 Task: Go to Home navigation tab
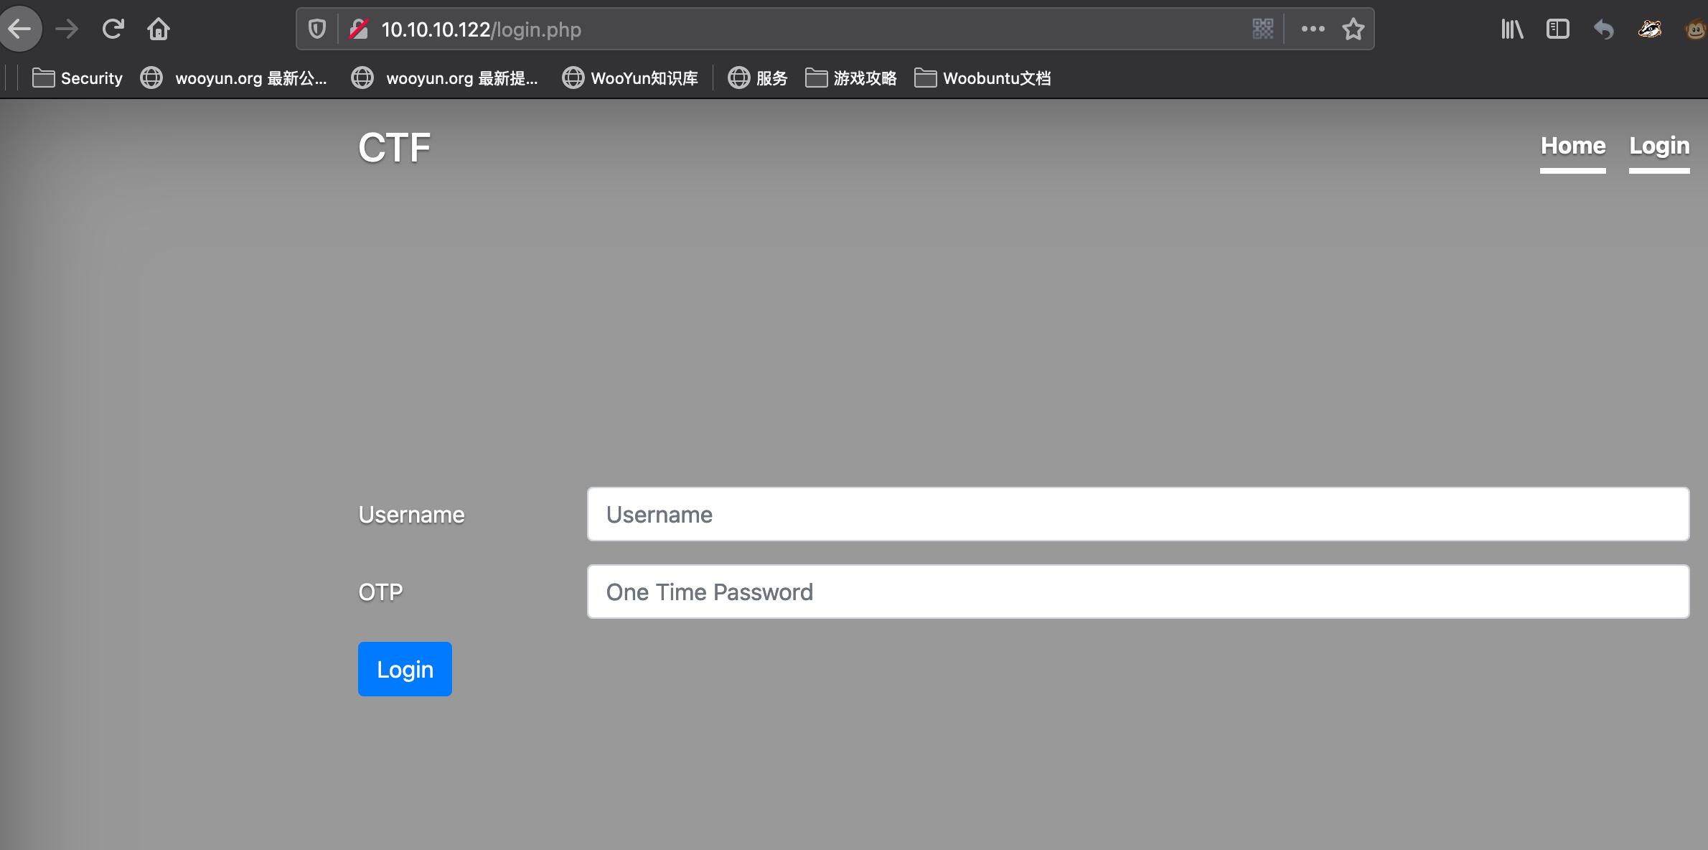coord(1572,146)
